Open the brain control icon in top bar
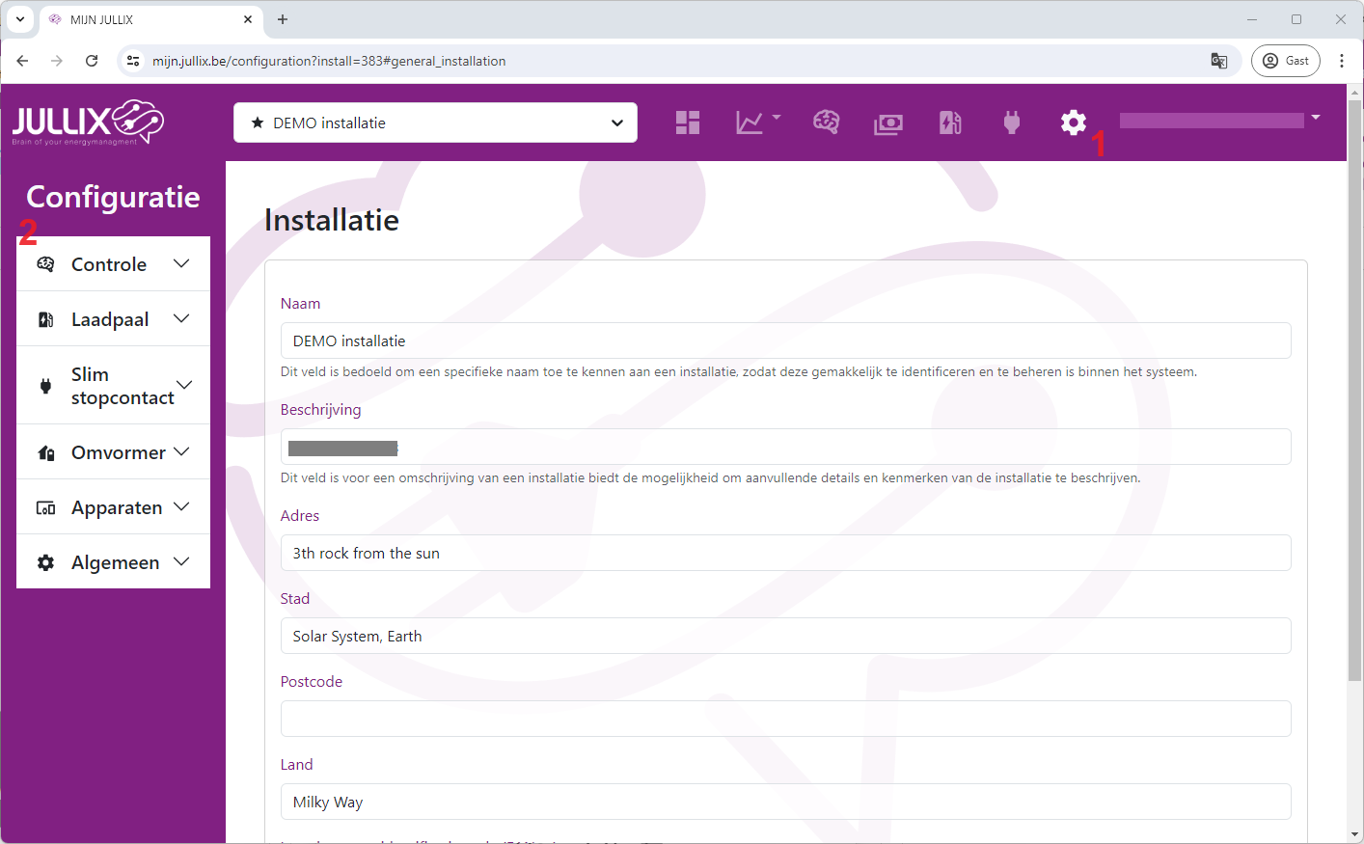Image resolution: width=1364 pixels, height=844 pixels. click(x=826, y=123)
